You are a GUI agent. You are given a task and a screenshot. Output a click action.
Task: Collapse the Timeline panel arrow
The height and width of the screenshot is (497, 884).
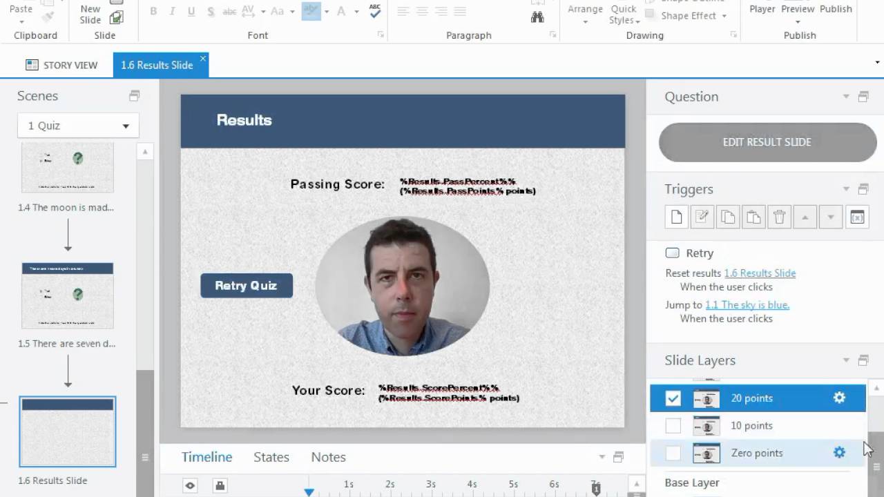tap(602, 457)
